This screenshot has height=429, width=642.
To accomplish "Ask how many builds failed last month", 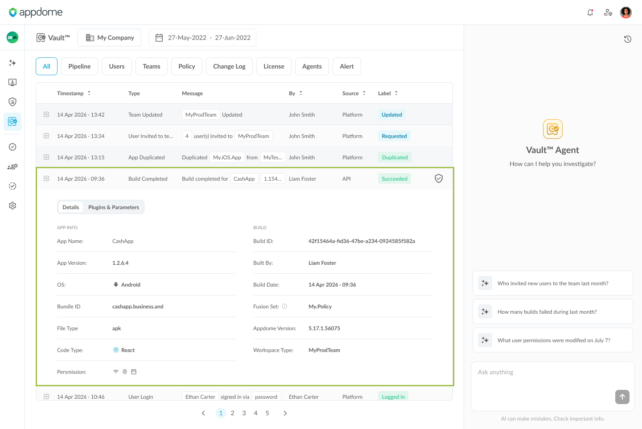I will tap(553, 312).
